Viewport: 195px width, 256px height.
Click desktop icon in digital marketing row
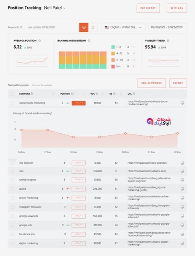coord(182,243)
